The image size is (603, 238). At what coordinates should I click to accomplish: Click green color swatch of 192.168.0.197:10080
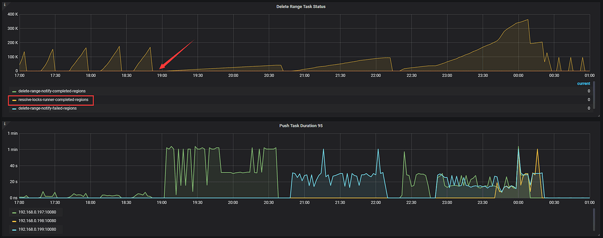[x=14, y=212]
